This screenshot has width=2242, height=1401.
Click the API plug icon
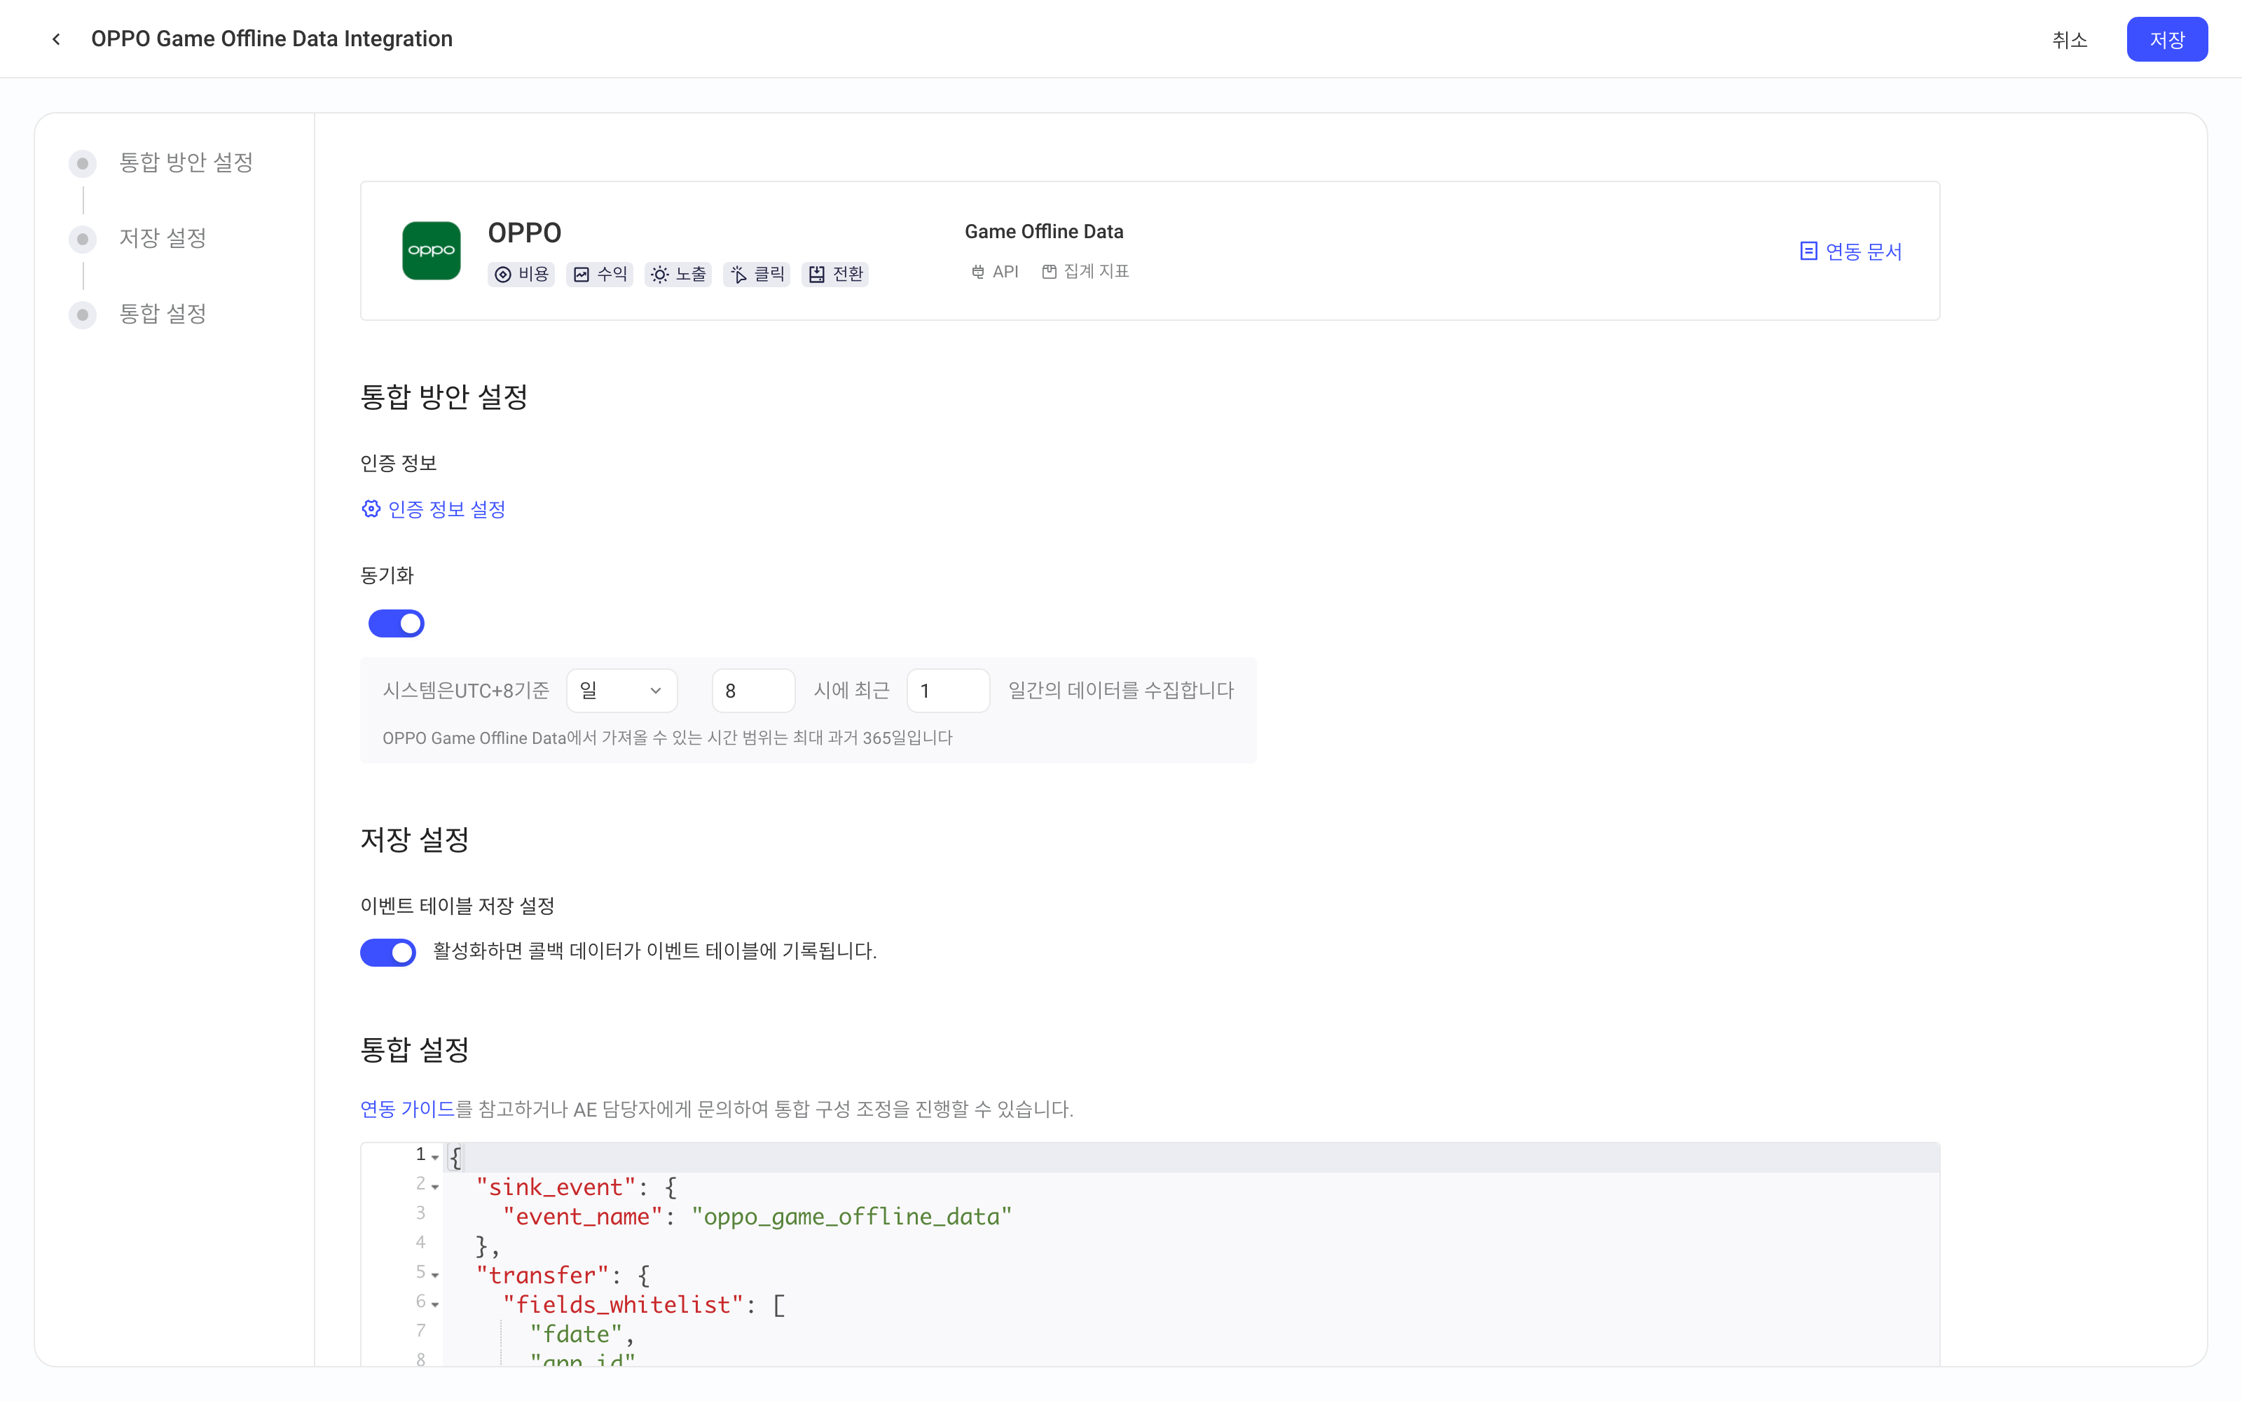pos(977,272)
